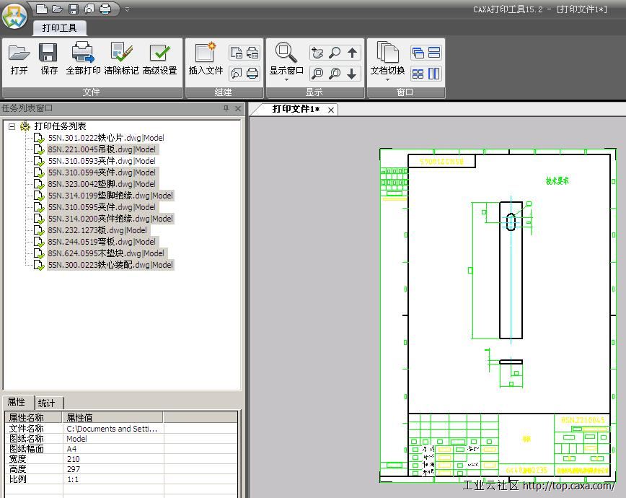Screen dimensions: 626x498
Task: Select 5SN.310.0593夹件.dwg task
Action: pos(102,161)
